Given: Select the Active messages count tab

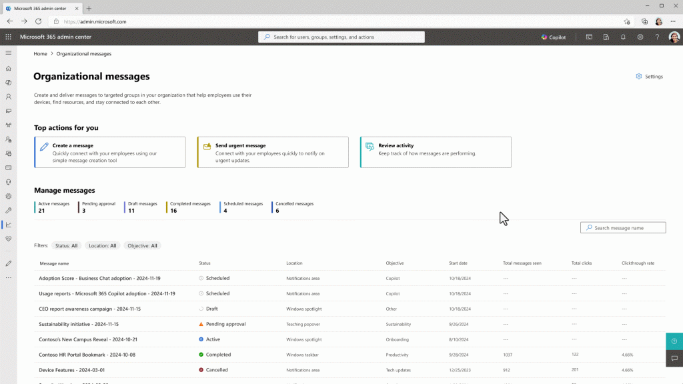Looking at the screenshot, I should [52, 207].
